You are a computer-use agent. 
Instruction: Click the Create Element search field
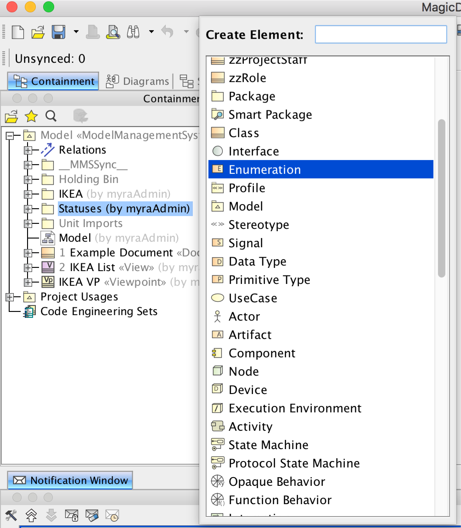tap(381, 34)
